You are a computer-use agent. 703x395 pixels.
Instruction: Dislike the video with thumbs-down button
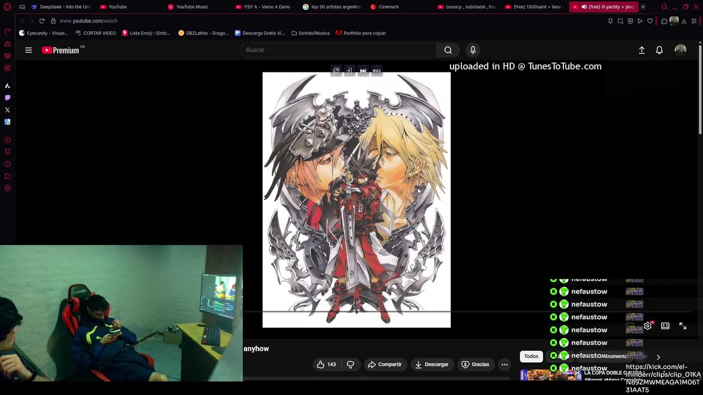point(350,364)
